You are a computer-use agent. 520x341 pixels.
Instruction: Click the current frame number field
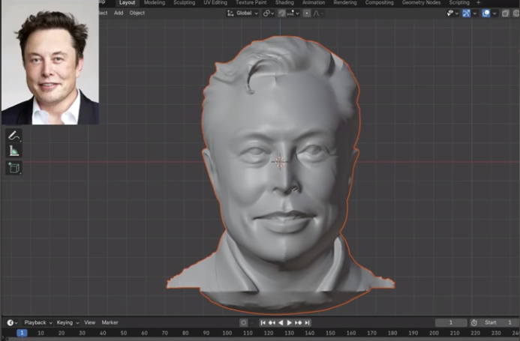452,322
